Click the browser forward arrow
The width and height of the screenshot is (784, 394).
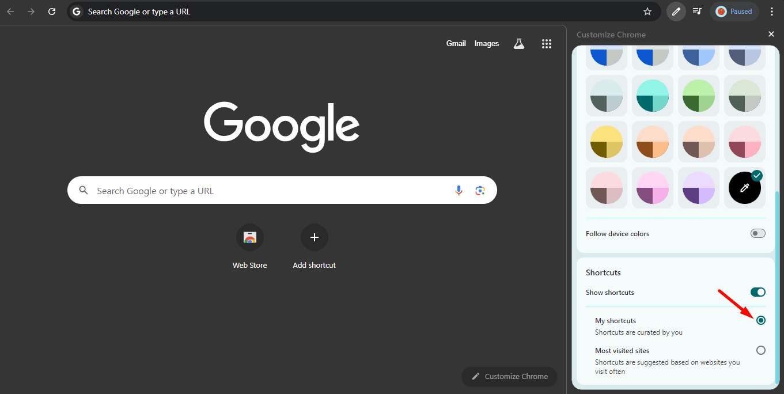coord(31,12)
